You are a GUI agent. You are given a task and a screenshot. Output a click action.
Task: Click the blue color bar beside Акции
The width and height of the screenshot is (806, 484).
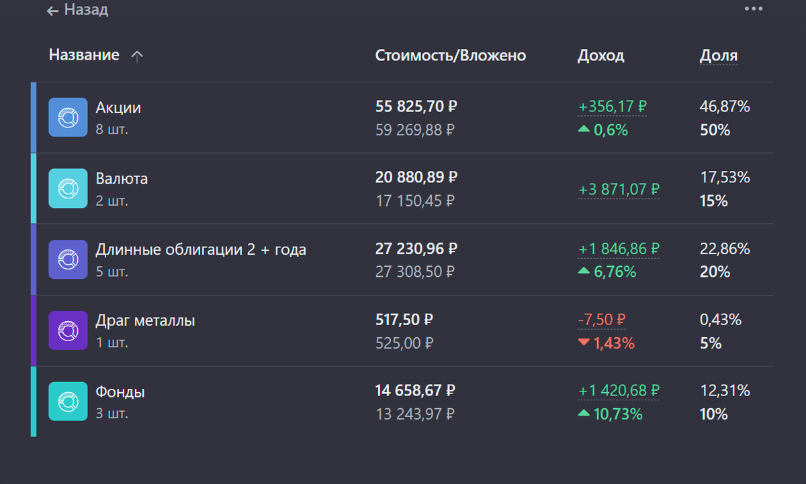(34, 117)
